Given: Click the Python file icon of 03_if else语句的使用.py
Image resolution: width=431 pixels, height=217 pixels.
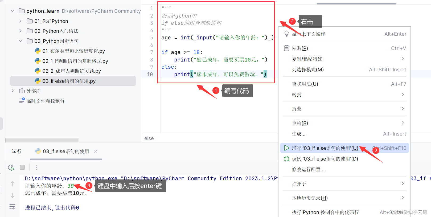Looking at the screenshot, I should [38, 81].
